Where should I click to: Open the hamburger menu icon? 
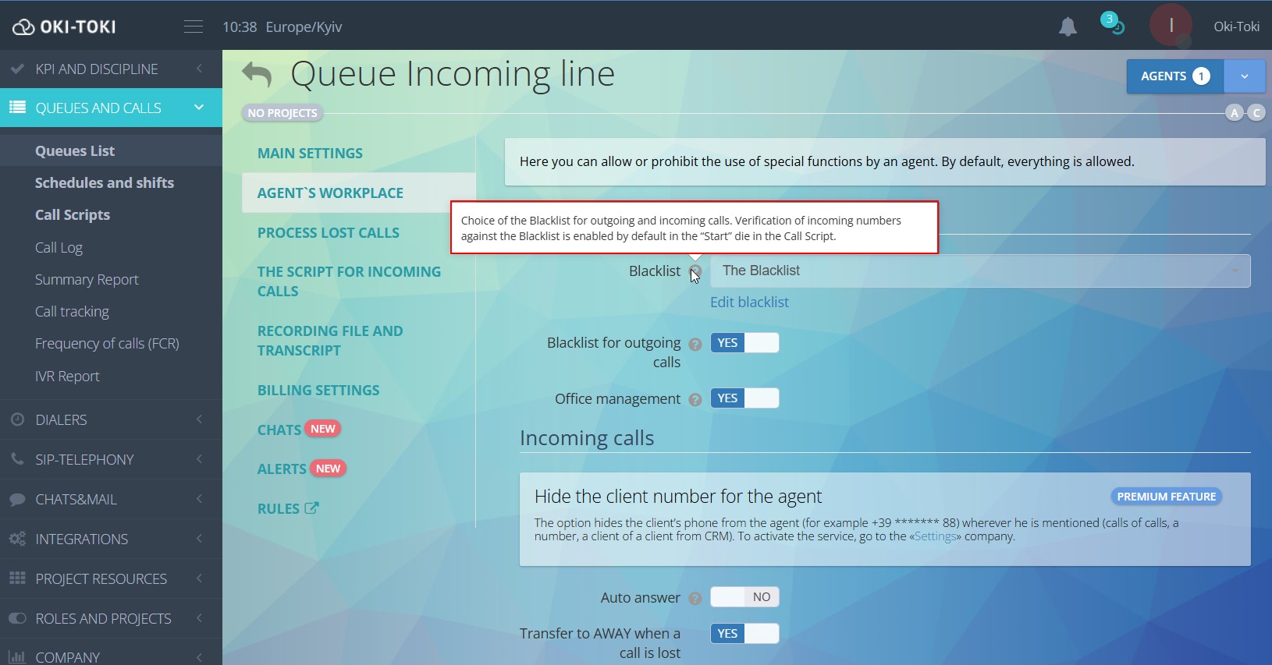[193, 27]
